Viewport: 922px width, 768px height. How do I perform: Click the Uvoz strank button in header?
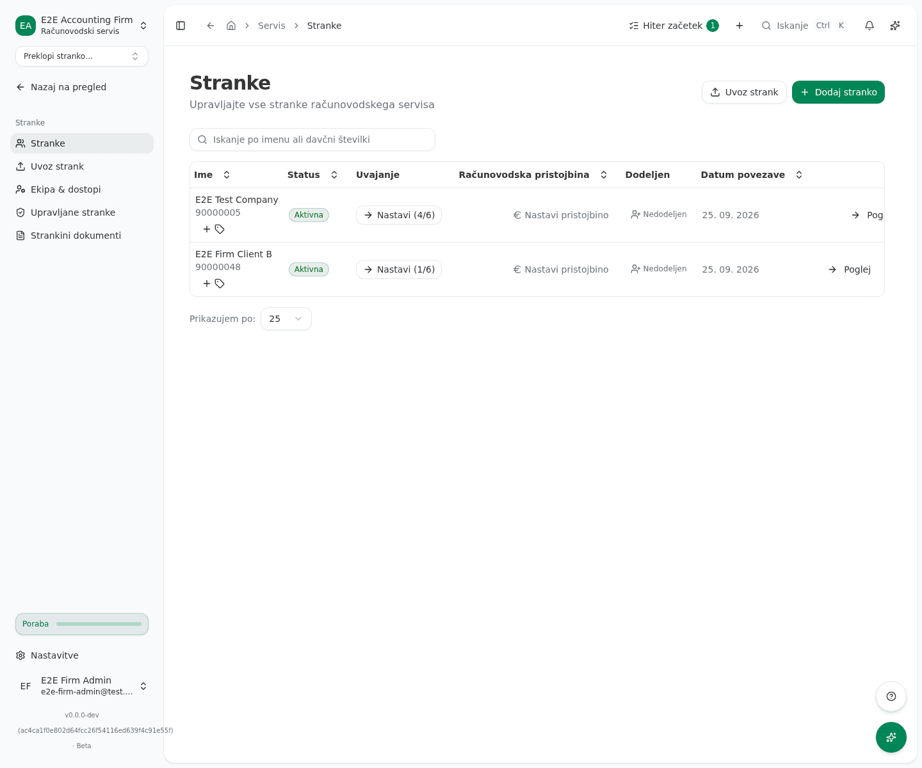[744, 92]
